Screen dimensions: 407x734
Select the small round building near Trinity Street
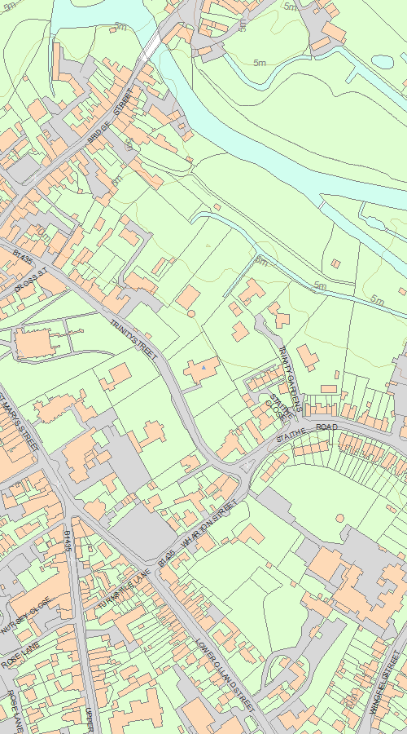[x=191, y=314]
